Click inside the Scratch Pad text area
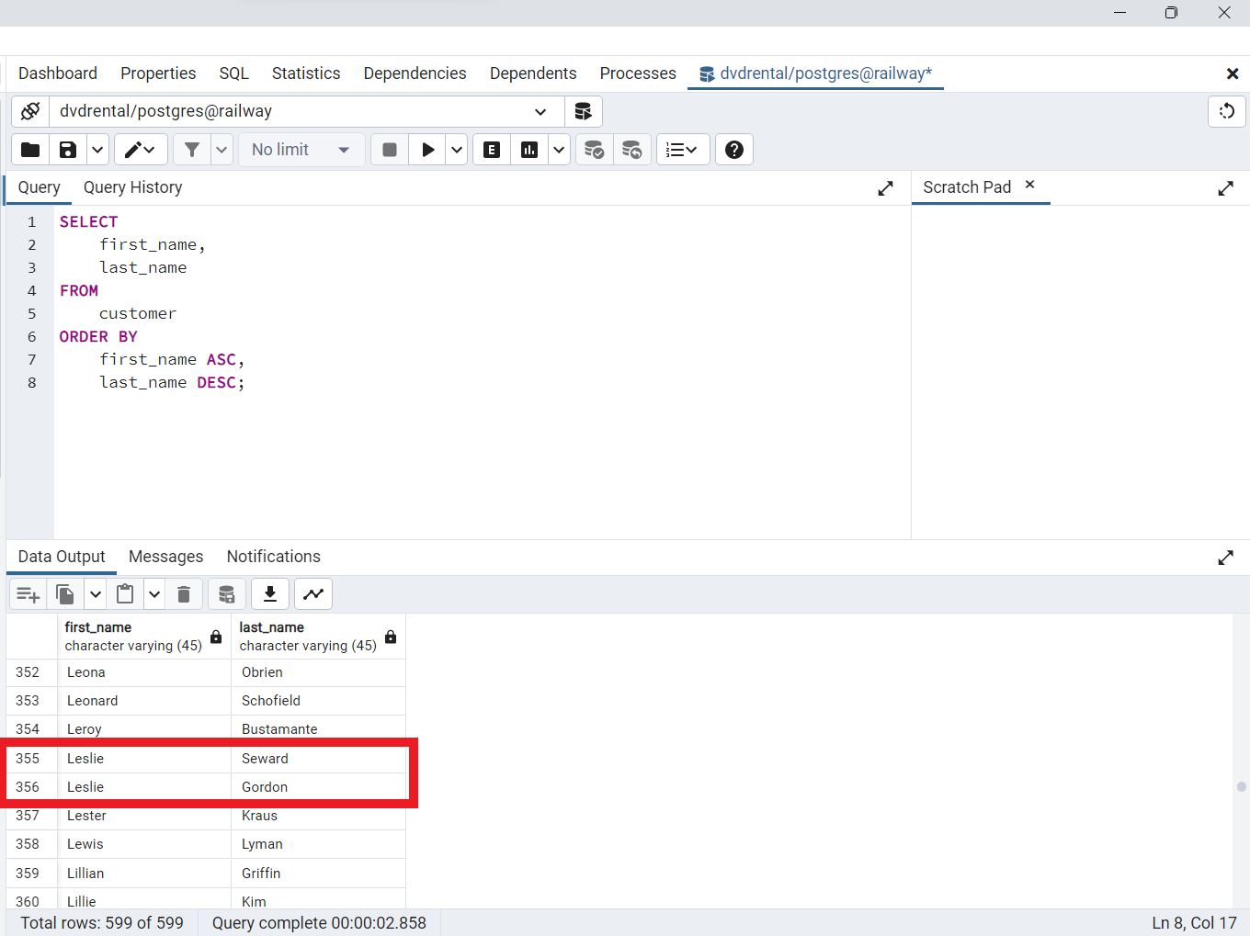Image resolution: width=1250 pixels, height=936 pixels. [x=1080, y=372]
